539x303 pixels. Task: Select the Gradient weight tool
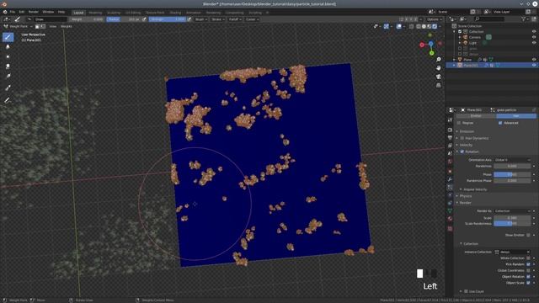coord(8,77)
